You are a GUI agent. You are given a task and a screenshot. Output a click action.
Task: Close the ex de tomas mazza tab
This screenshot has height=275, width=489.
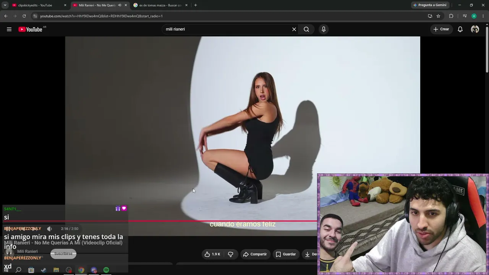point(186,5)
